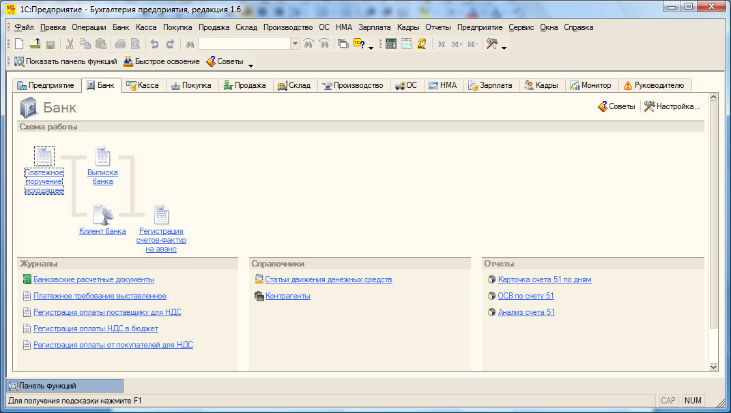Switch to the Монитор tab
This screenshot has width=731, height=413.
pos(591,85)
